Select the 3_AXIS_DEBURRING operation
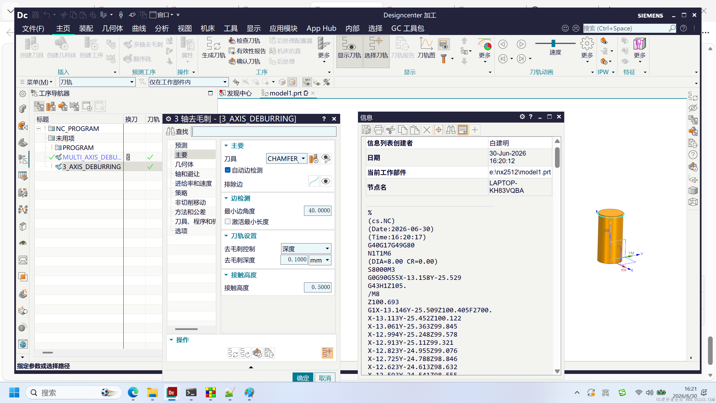Viewport: 716px width, 403px height. pyautogui.click(x=92, y=167)
